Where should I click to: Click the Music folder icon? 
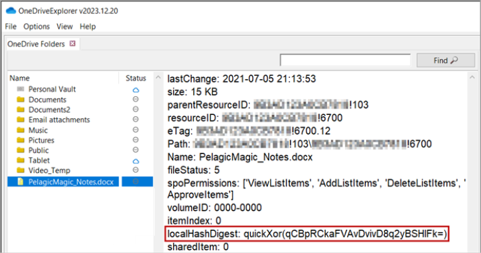(21, 130)
